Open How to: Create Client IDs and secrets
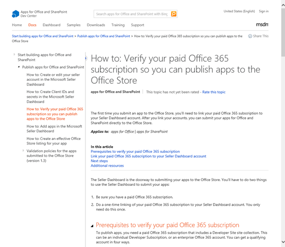 click(50, 97)
